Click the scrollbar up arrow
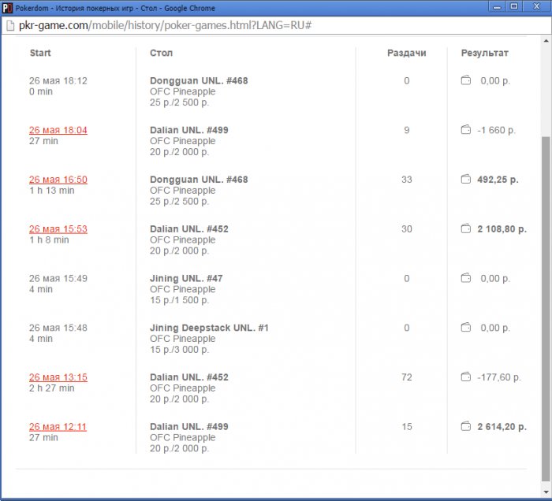The height and width of the screenshot is (501, 552). click(546, 41)
